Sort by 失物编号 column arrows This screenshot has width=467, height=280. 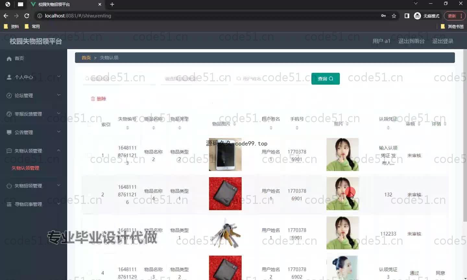pos(127,128)
